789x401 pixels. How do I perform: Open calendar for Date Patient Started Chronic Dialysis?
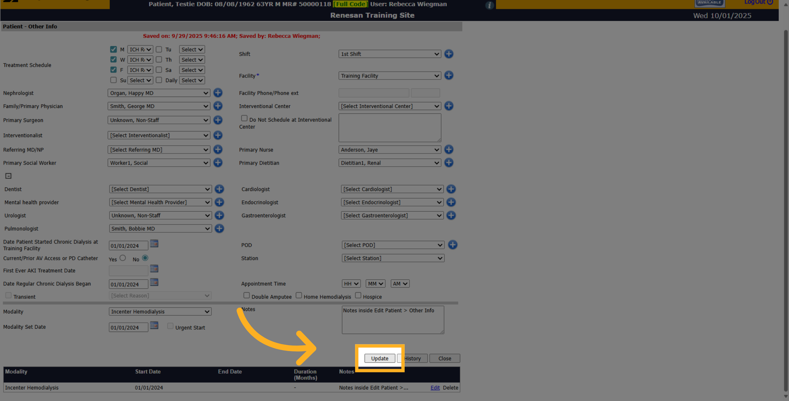(154, 244)
